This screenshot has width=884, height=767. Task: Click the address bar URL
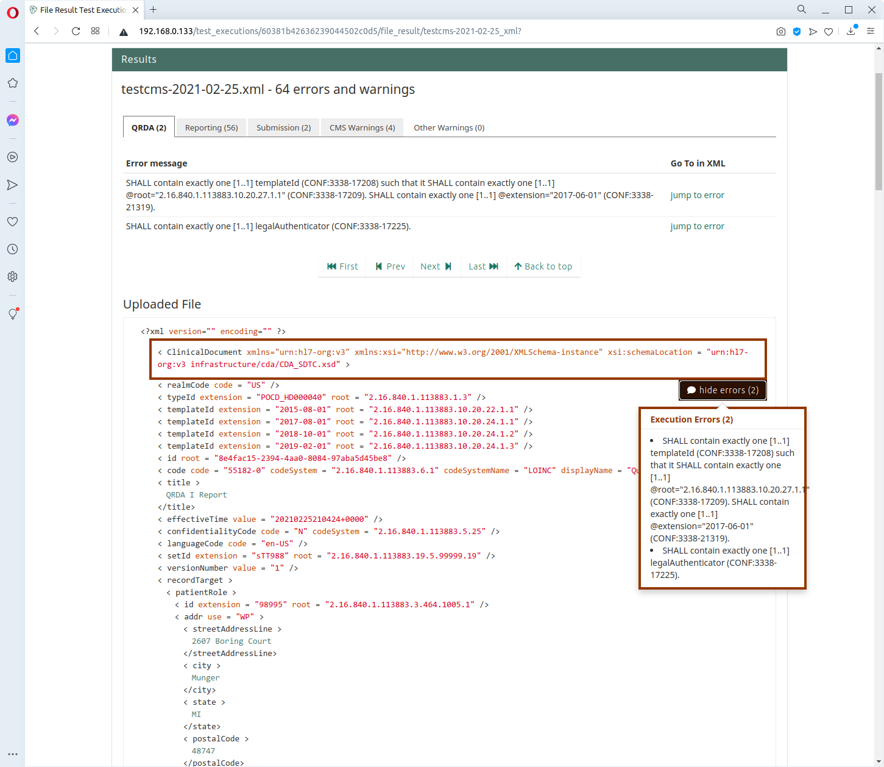pyautogui.click(x=330, y=31)
